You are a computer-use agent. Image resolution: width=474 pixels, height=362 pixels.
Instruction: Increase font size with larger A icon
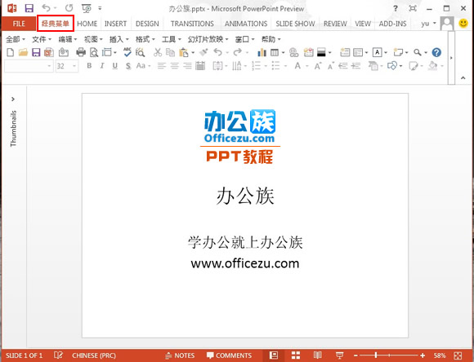pos(317,66)
